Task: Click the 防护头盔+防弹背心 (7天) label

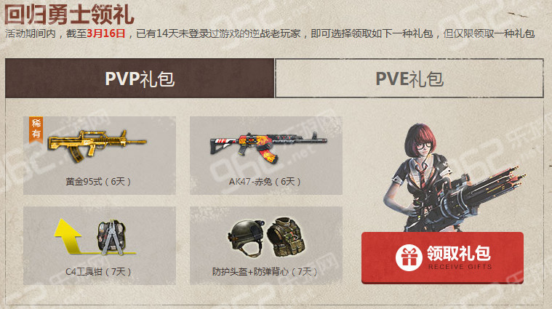Action: (x=265, y=272)
